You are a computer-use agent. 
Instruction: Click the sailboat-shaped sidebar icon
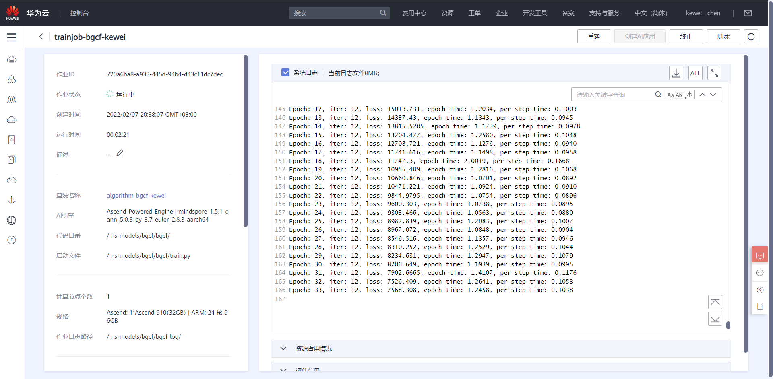coord(12,200)
